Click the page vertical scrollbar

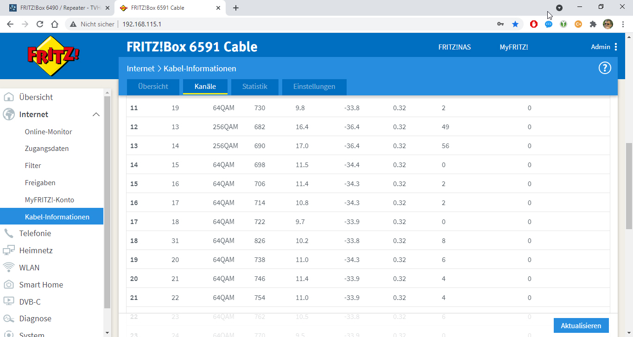[x=629, y=186]
